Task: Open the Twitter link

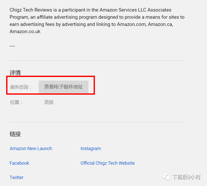Action: point(16,178)
